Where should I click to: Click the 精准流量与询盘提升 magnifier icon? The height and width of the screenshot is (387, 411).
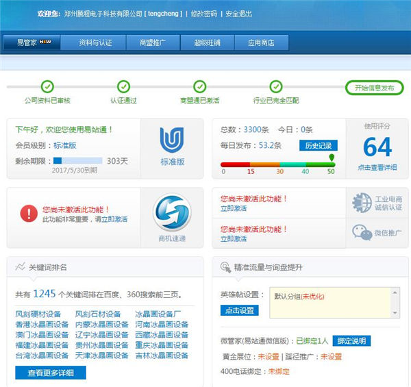coord(225,267)
